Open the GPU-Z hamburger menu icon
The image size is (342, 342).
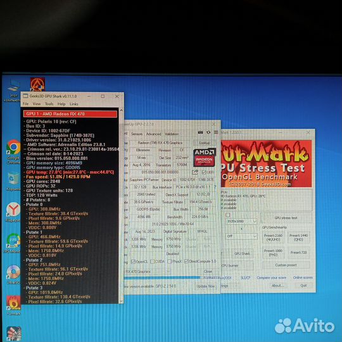tap(216, 132)
